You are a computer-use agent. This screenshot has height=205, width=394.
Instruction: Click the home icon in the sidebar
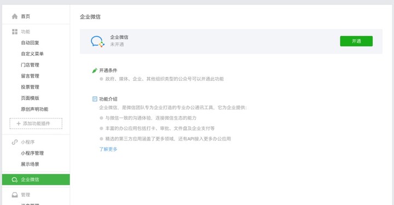(x=15, y=16)
